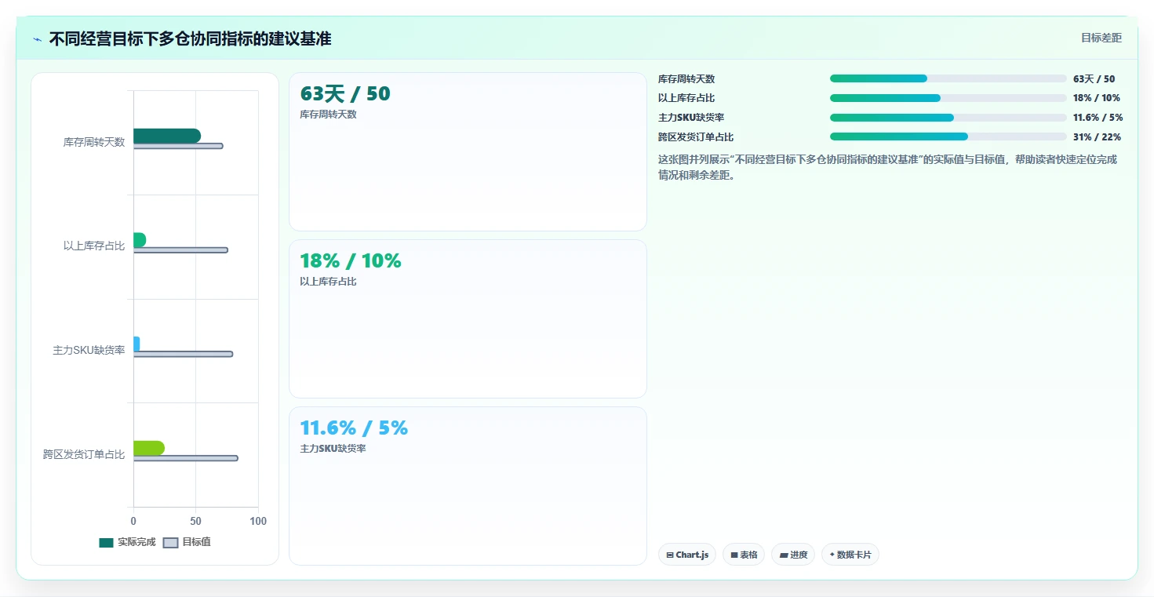Click the gray target bar for 库存周转天数

178,146
